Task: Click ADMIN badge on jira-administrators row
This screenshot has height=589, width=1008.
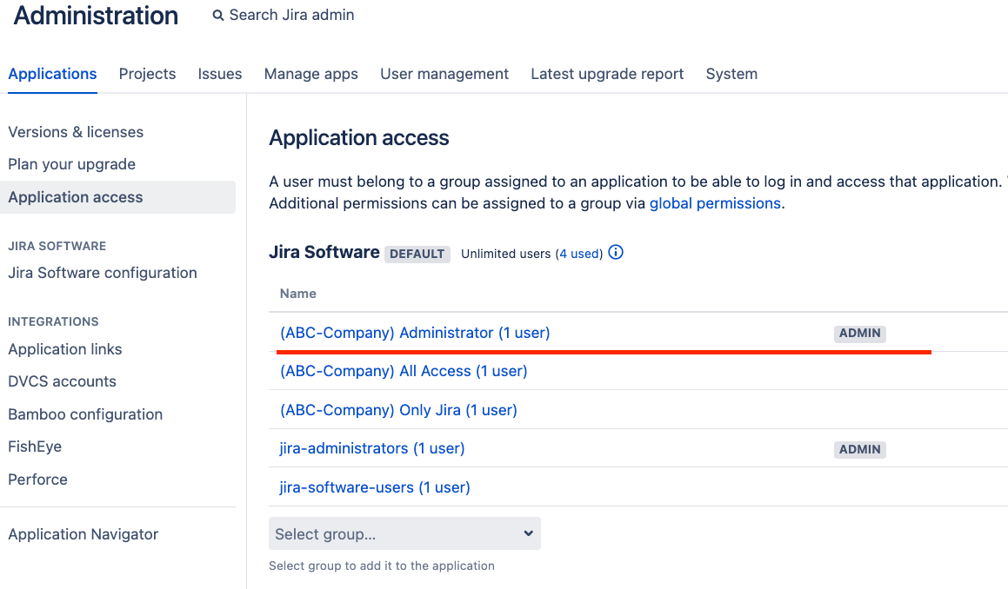Action: click(x=860, y=450)
